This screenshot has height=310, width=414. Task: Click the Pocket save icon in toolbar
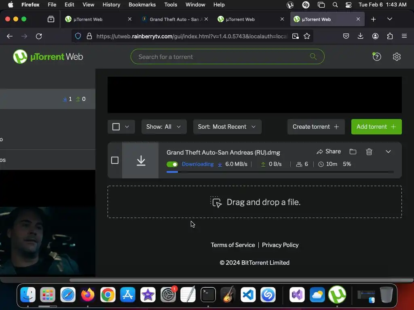[x=346, y=36]
